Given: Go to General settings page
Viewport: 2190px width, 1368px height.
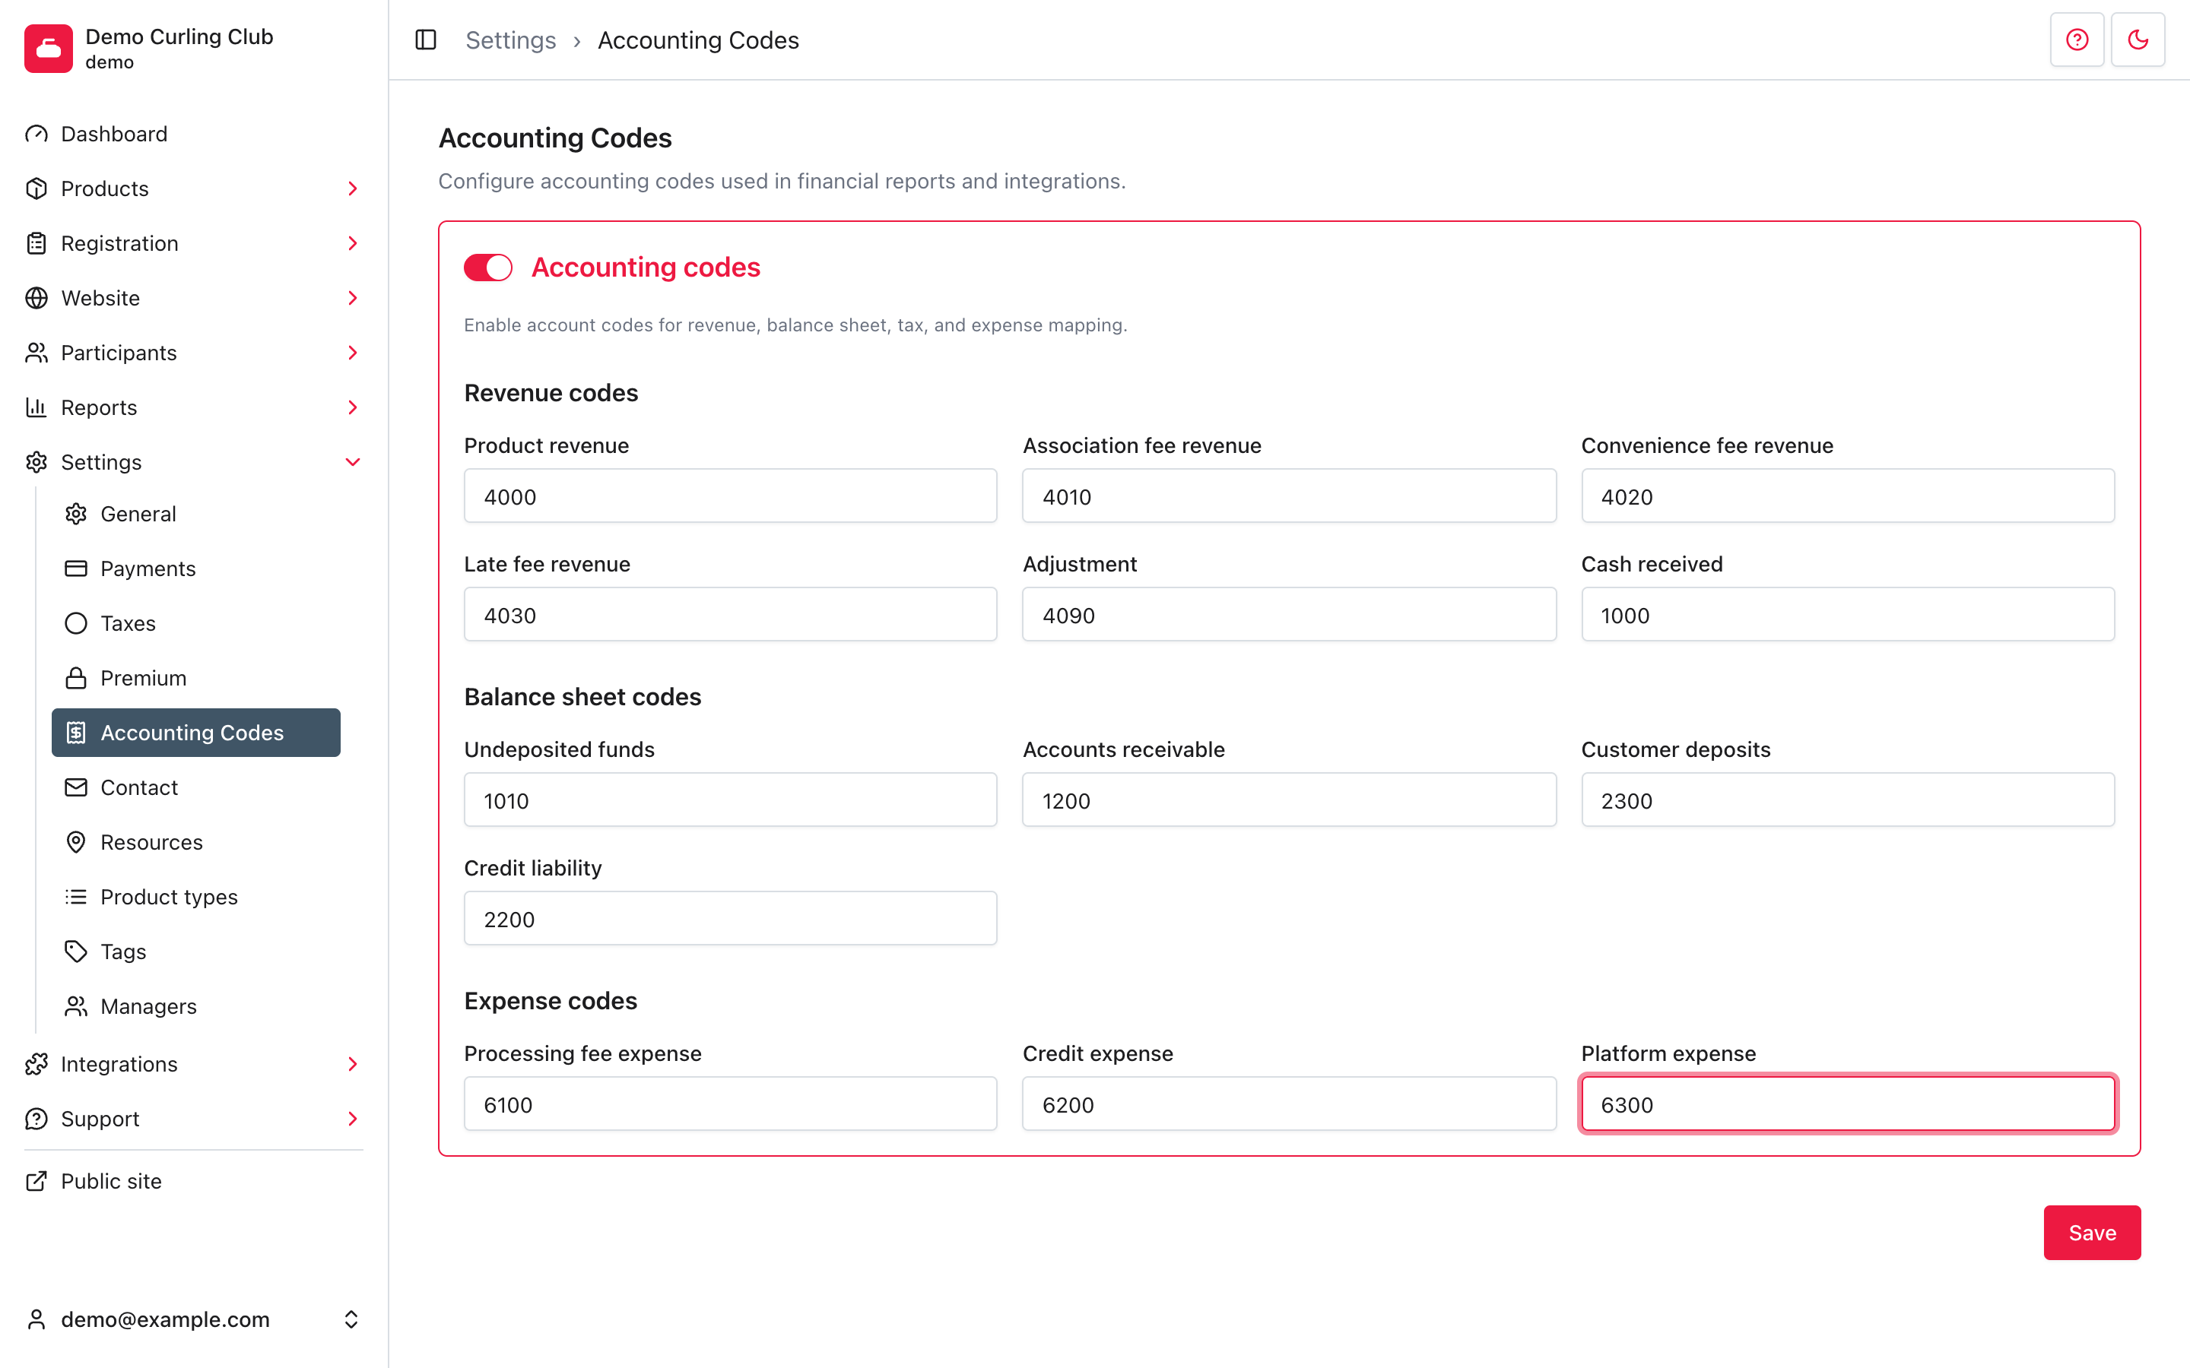Looking at the screenshot, I should (x=196, y=514).
